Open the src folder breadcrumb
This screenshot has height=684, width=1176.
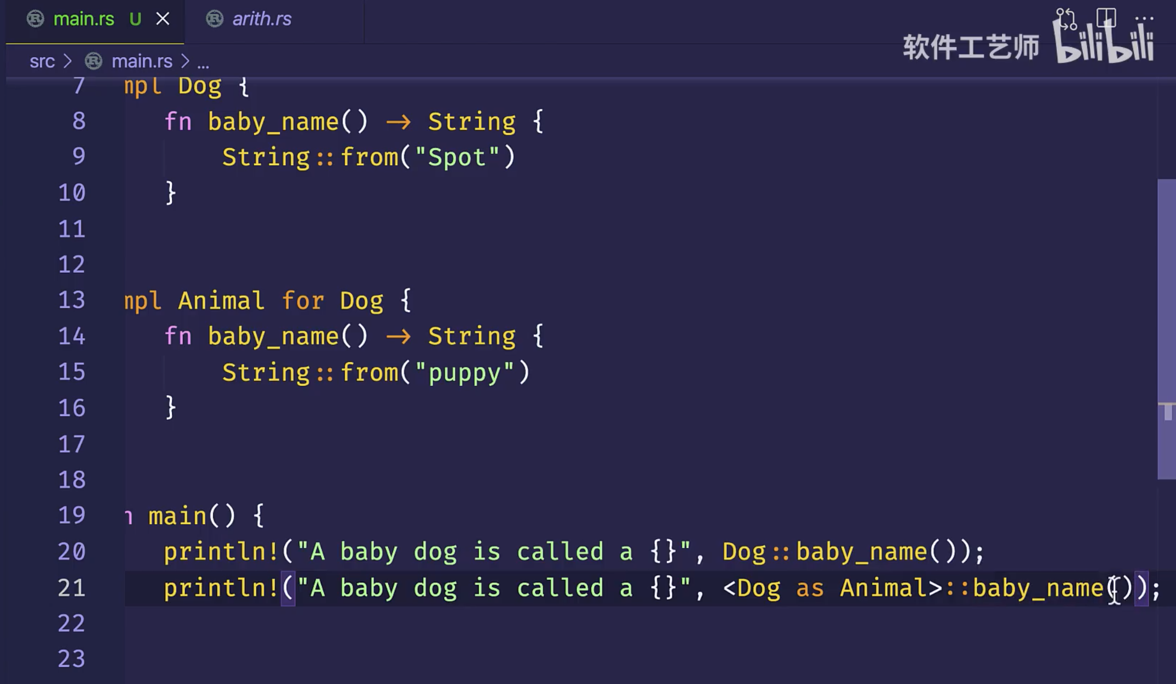(x=42, y=61)
